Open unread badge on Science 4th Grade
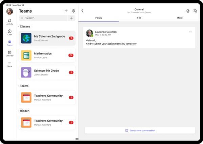This screenshot has width=203, height=144. click(71, 72)
